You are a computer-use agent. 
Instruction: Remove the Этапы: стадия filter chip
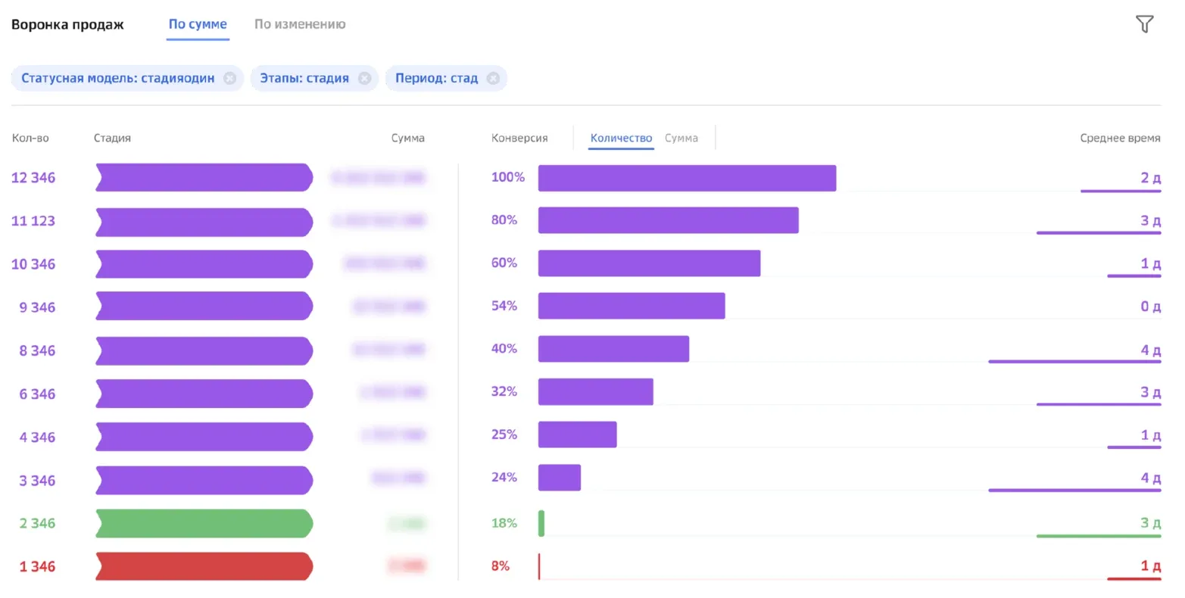tap(364, 78)
